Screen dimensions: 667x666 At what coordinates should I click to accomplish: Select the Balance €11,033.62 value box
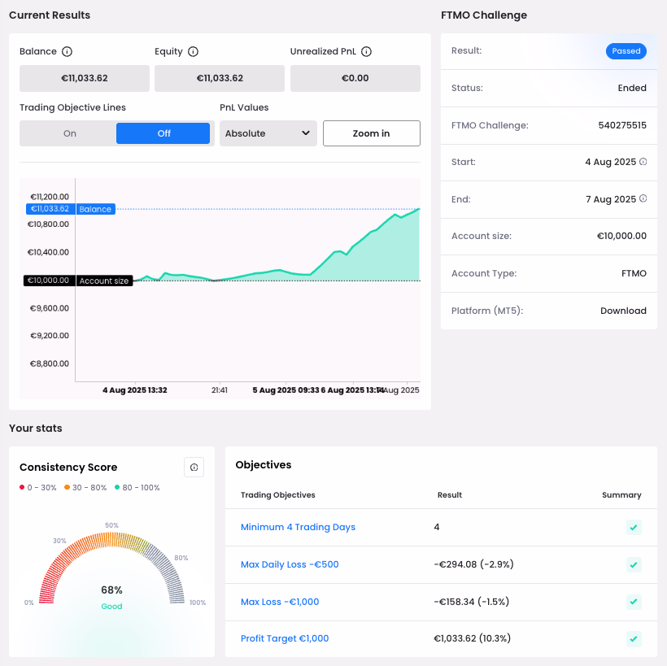pyautogui.click(x=85, y=78)
